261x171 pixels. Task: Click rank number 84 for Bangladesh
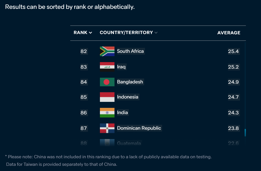(84, 82)
